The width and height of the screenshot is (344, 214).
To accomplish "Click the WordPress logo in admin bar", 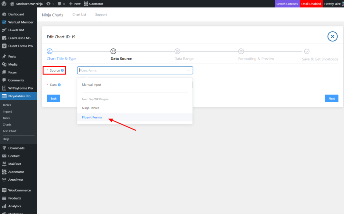I will [4, 4].
